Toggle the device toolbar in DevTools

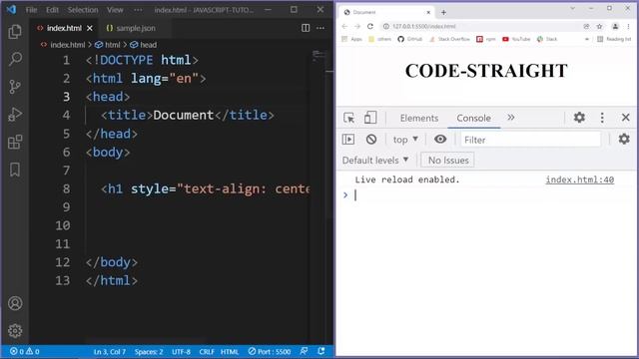click(370, 118)
